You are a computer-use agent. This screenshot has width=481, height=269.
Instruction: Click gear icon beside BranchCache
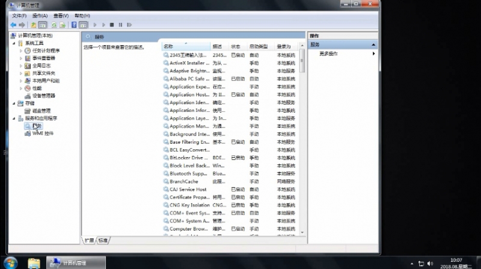click(166, 182)
